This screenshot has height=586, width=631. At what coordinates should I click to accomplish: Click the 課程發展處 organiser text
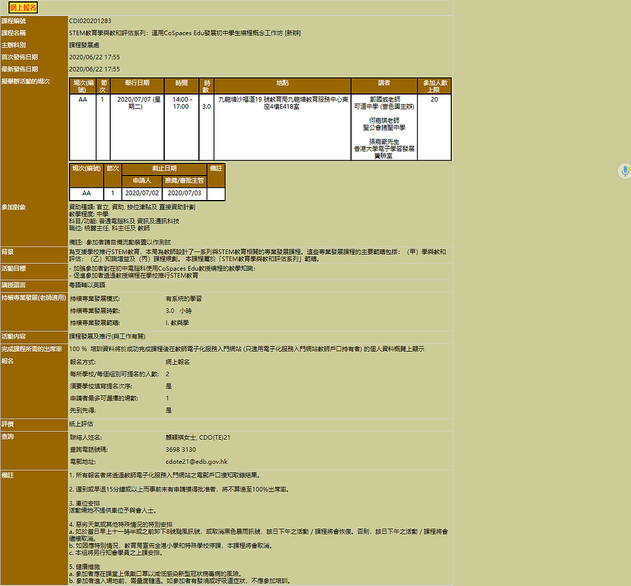click(x=84, y=45)
